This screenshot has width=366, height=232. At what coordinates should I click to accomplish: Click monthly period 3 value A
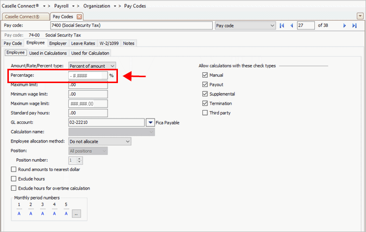click(42, 213)
